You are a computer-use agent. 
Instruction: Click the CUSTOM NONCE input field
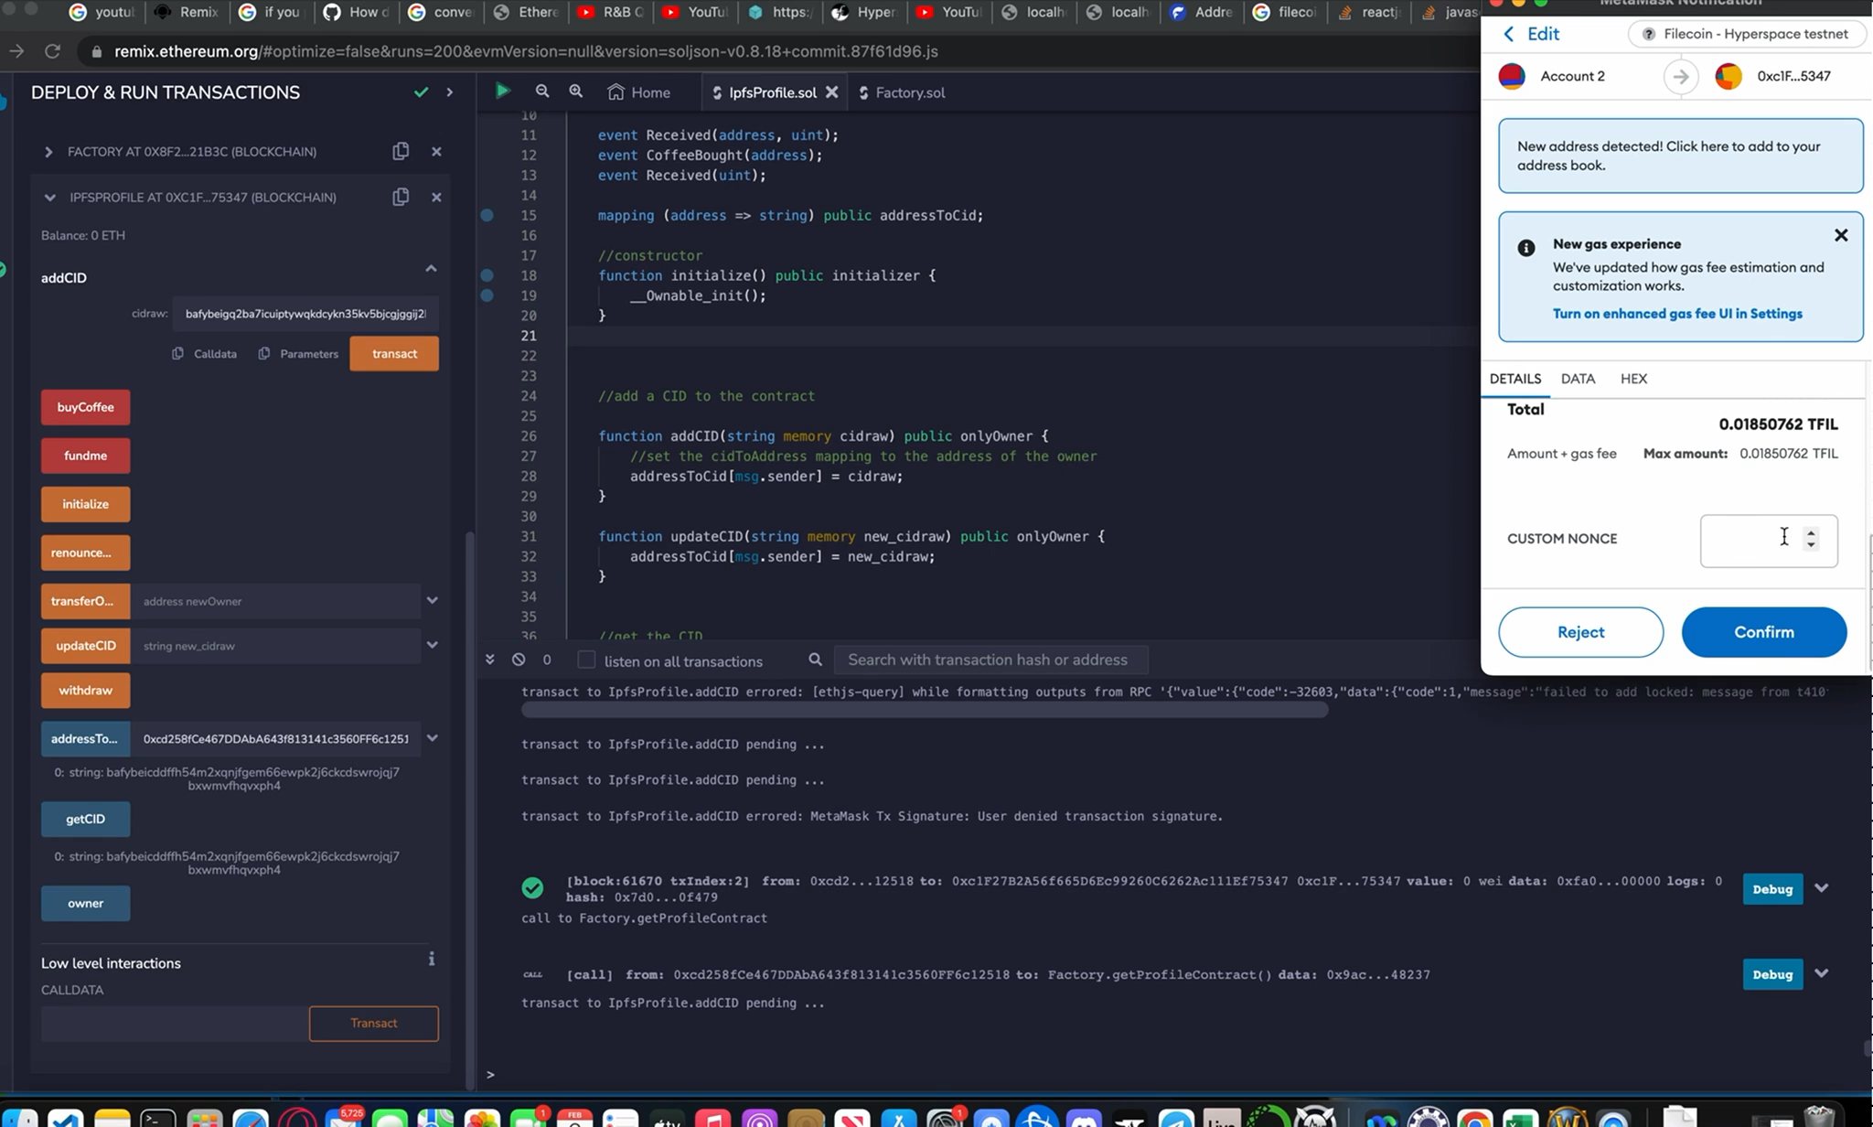coord(1768,541)
